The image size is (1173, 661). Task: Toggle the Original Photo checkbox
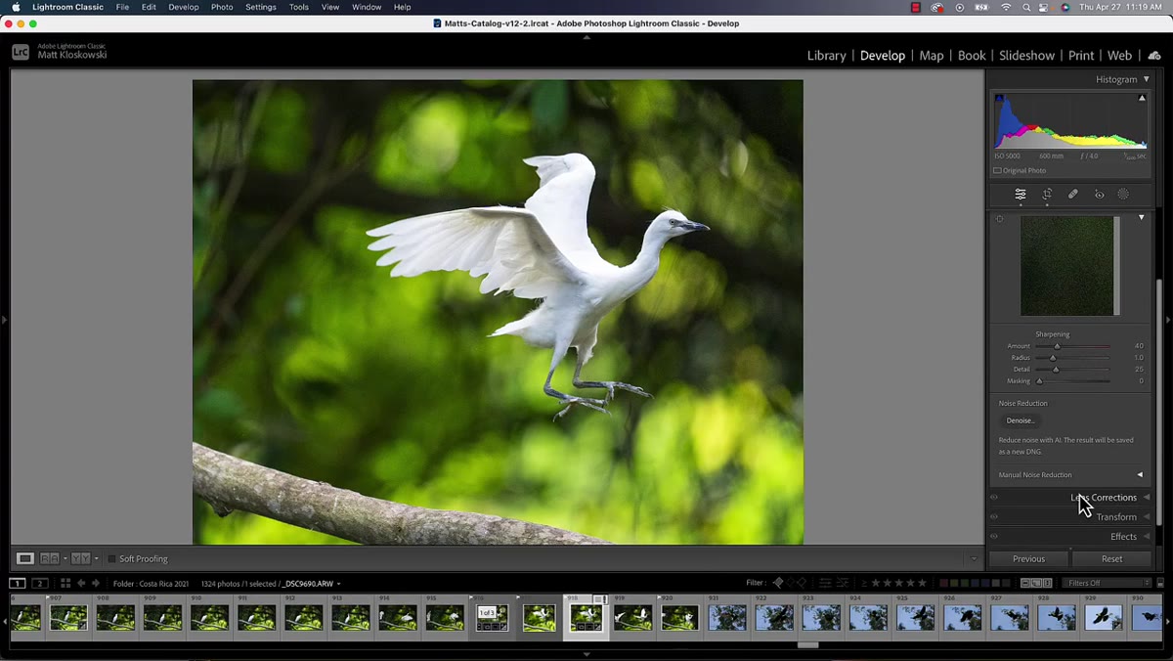(x=997, y=170)
